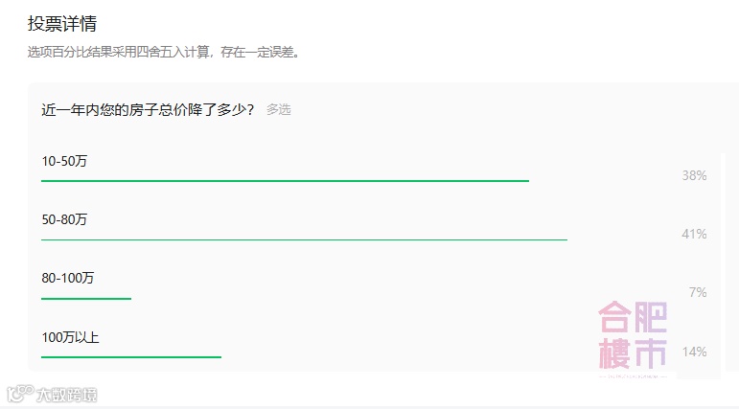739x409 pixels.
Task: Choose the 100万以上 option label
Action: tap(70, 337)
